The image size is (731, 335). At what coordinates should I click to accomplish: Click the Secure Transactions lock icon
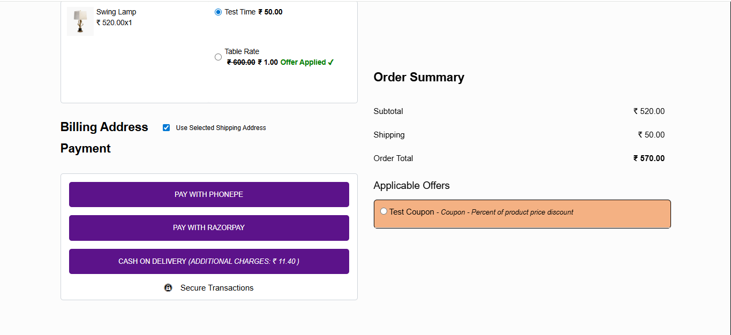[168, 287]
